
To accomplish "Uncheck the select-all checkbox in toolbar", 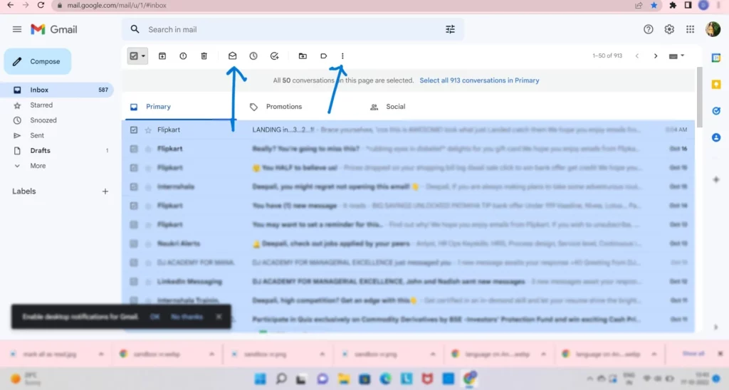I will 134,56.
